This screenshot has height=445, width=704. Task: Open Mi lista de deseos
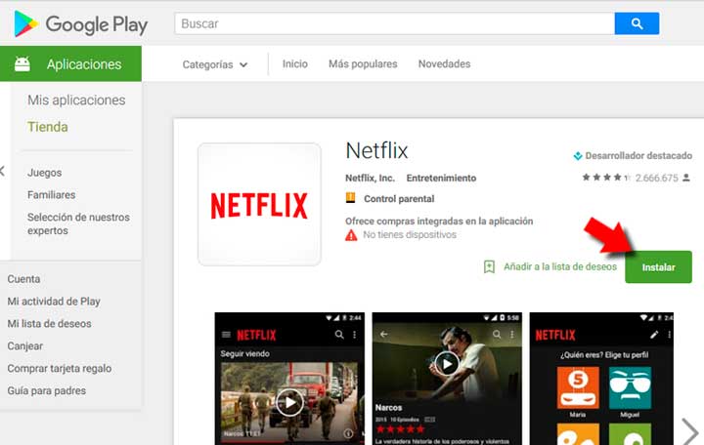pos(49,324)
